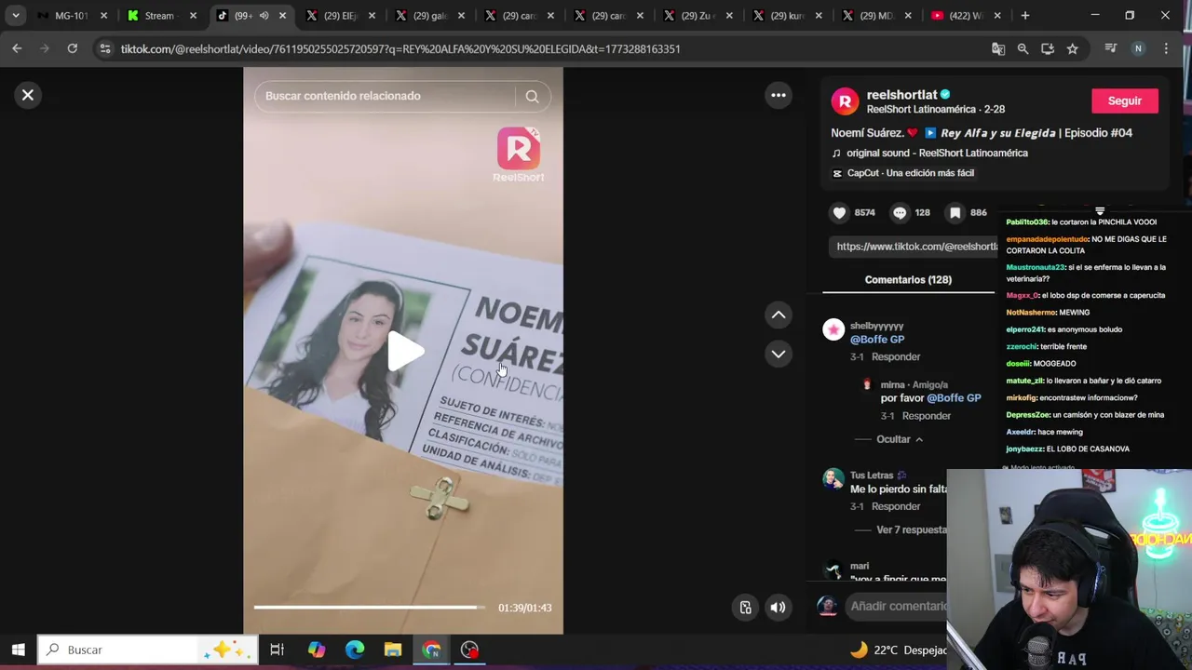Go back with browser back arrow
Viewport: 1192px width, 670px height.
pyautogui.click(x=17, y=48)
